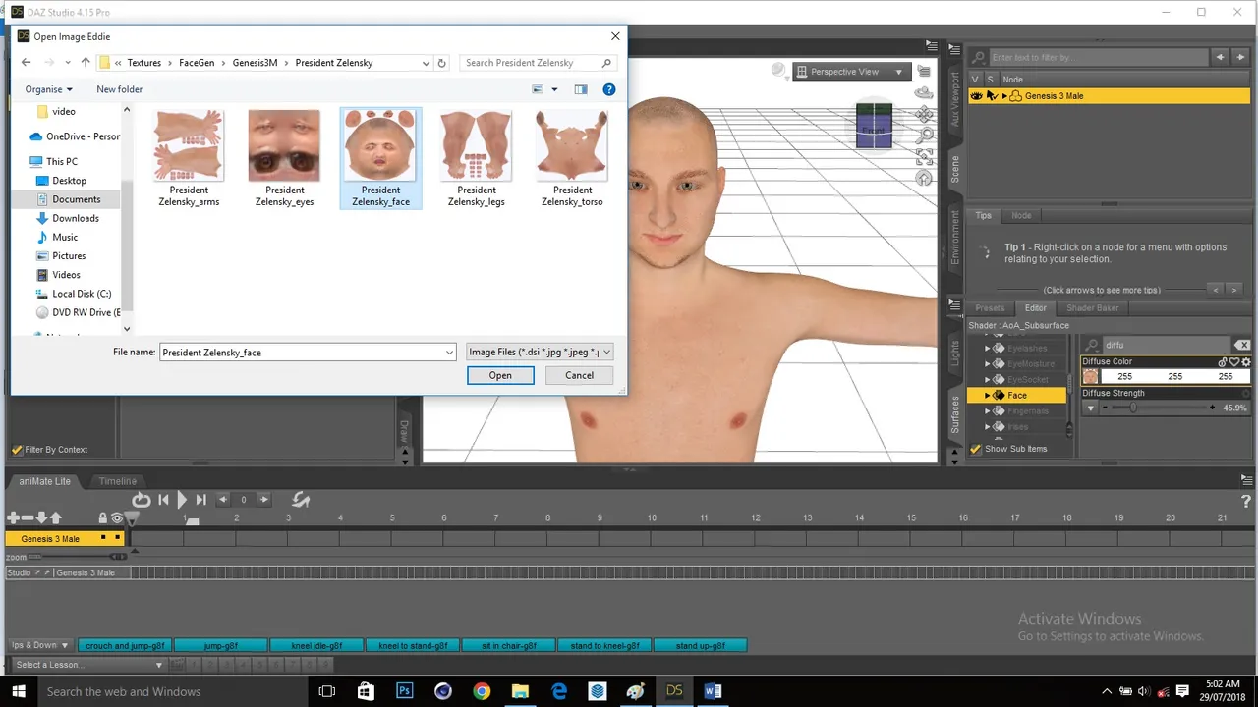Click the Diffuse Color favorite heart icon

[x=1234, y=362]
